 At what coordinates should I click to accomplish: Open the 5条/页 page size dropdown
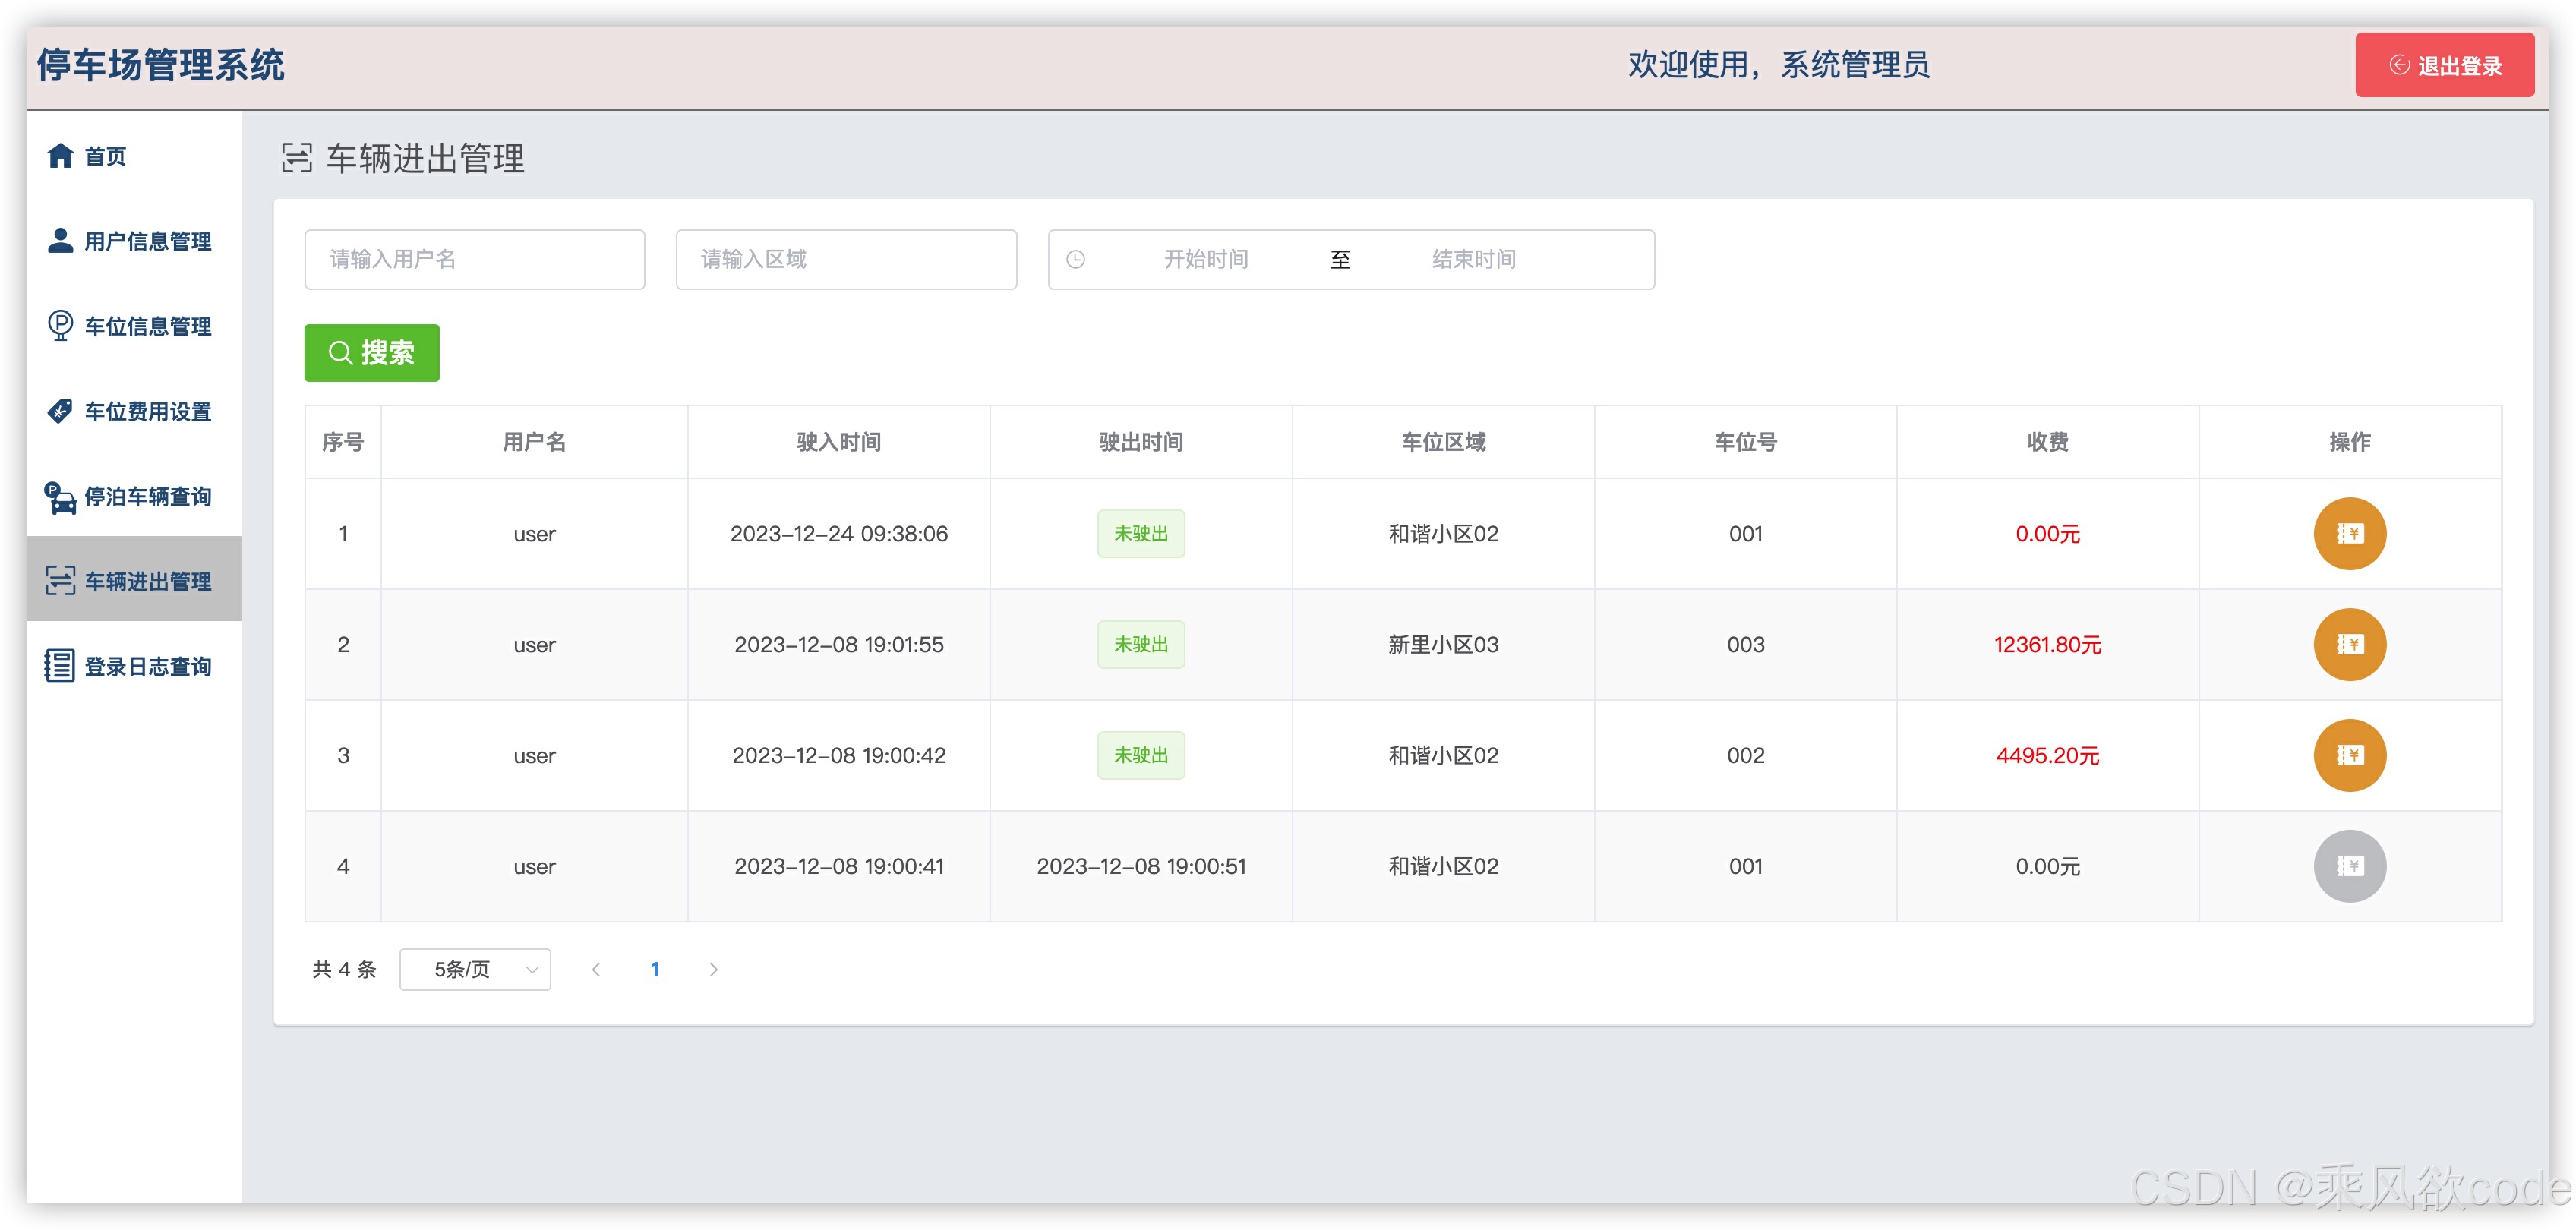(x=475, y=969)
